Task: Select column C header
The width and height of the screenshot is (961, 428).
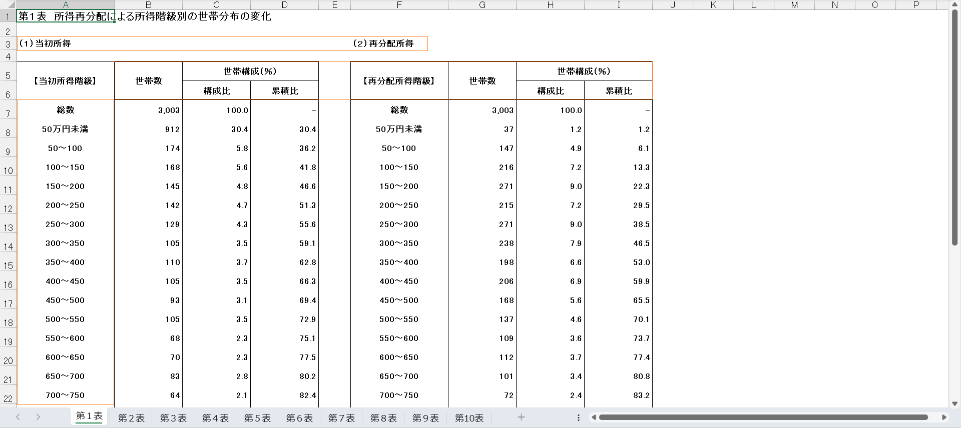Action: [x=216, y=5]
